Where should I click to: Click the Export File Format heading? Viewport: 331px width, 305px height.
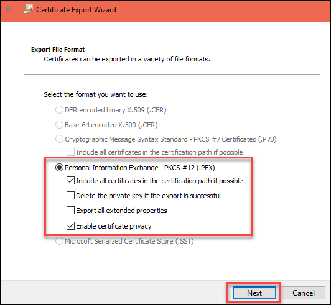pyautogui.click(x=58, y=50)
